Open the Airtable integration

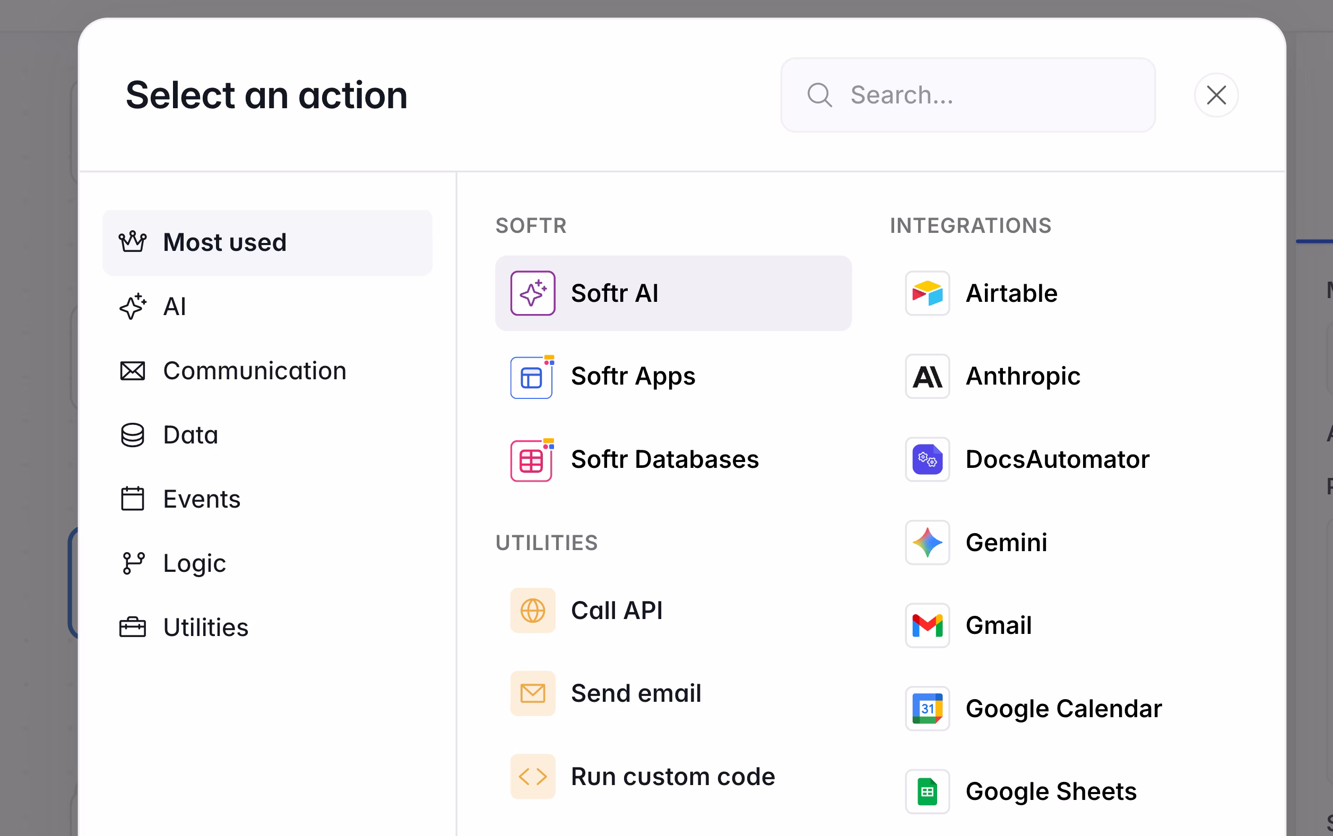tap(1010, 293)
